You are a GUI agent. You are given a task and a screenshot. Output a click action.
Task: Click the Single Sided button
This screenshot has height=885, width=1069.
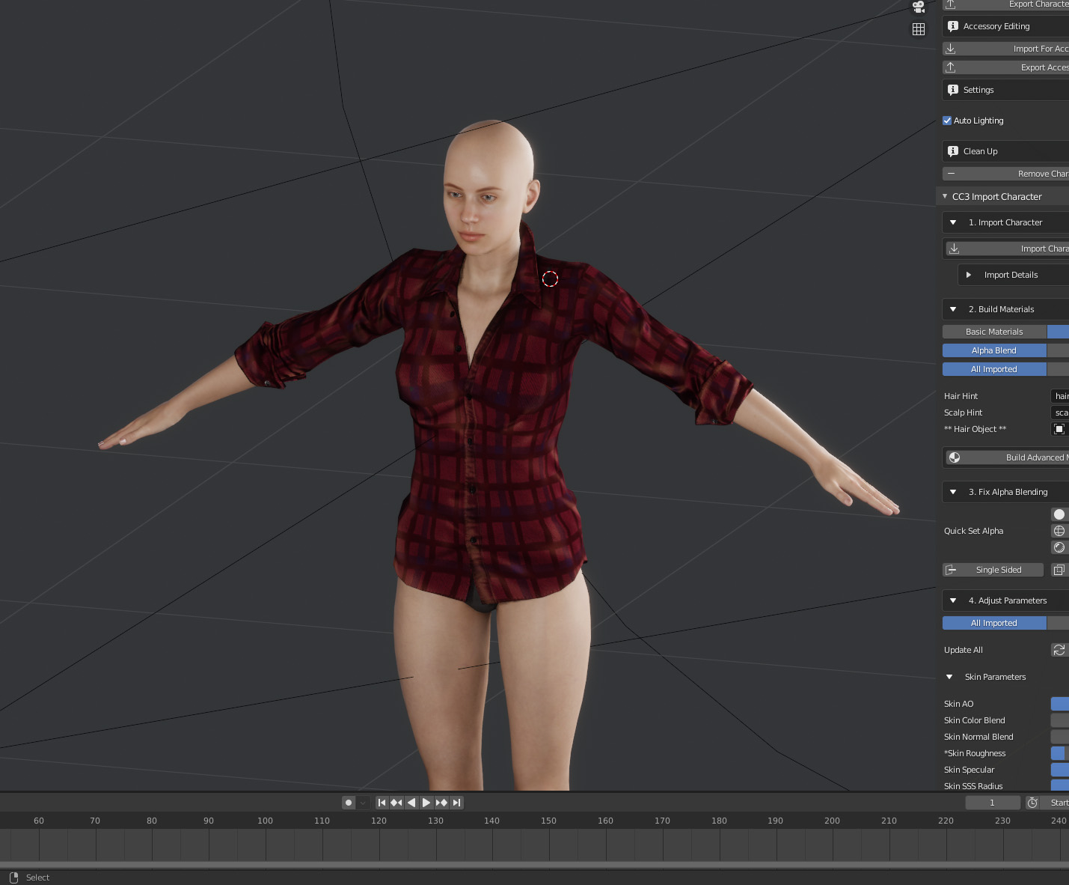pos(993,570)
